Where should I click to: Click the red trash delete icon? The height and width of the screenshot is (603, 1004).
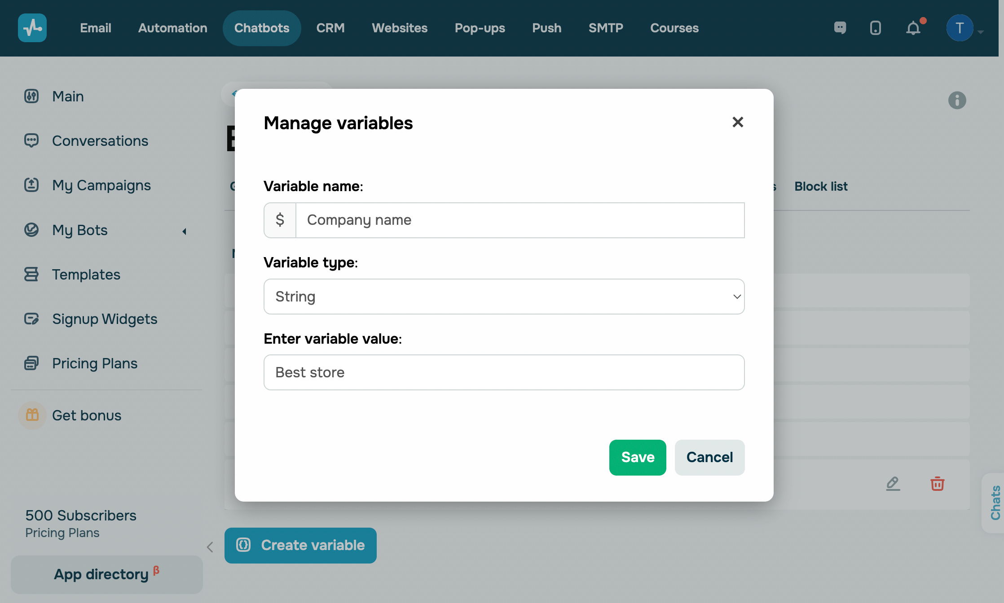click(937, 484)
